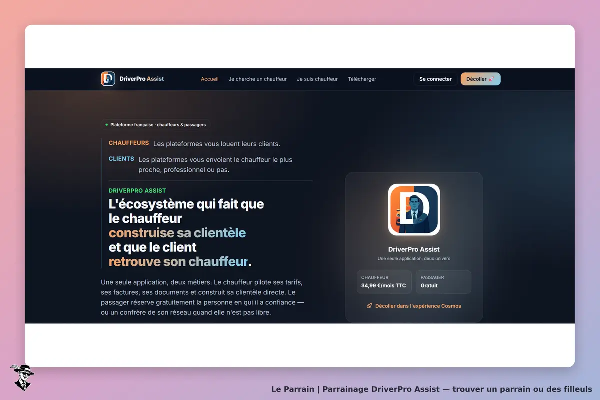Click the large DriverPro Assist app icon
This screenshot has width=600, height=400.
(x=414, y=210)
